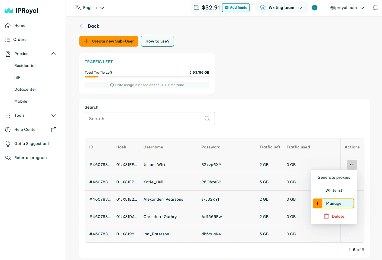Click username Katie_Hull
The image size is (382, 260).
(x=153, y=182)
